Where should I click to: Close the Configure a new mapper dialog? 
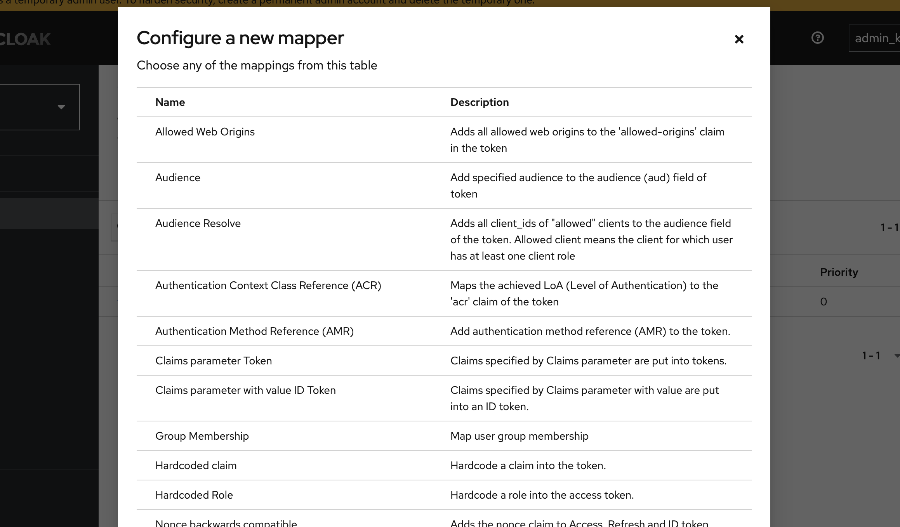pyautogui.click(x=739, y=39)
